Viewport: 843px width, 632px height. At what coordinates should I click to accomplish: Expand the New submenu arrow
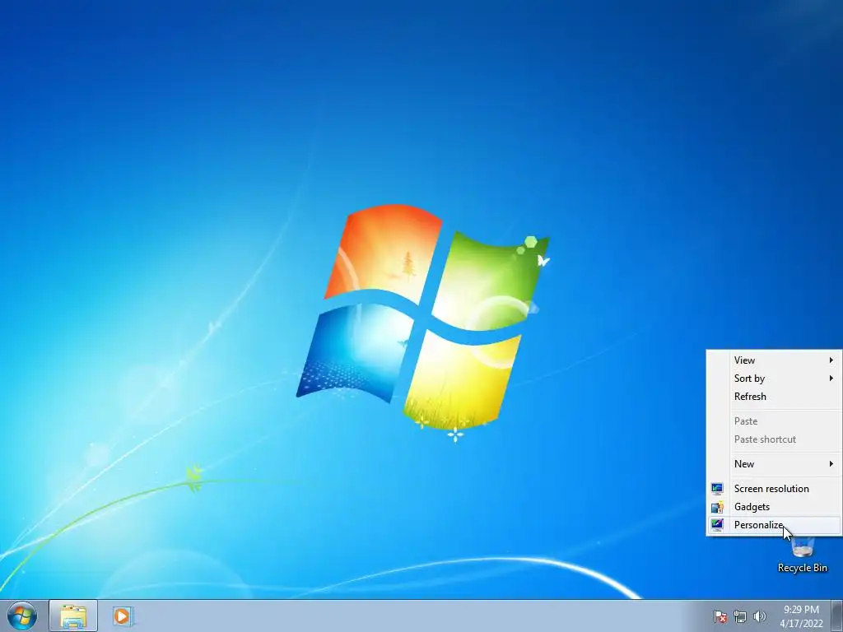[x=831, y=464]
